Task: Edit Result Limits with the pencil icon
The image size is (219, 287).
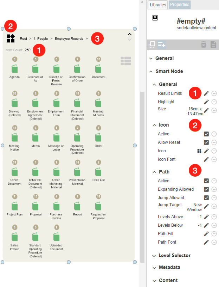Action: [x=206, y=93]
